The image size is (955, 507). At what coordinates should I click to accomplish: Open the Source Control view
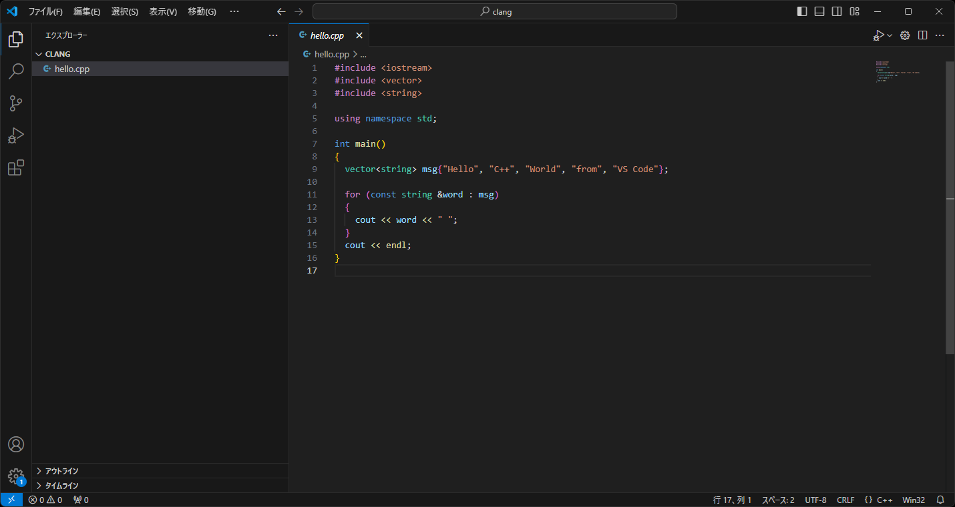coord(16,103)
